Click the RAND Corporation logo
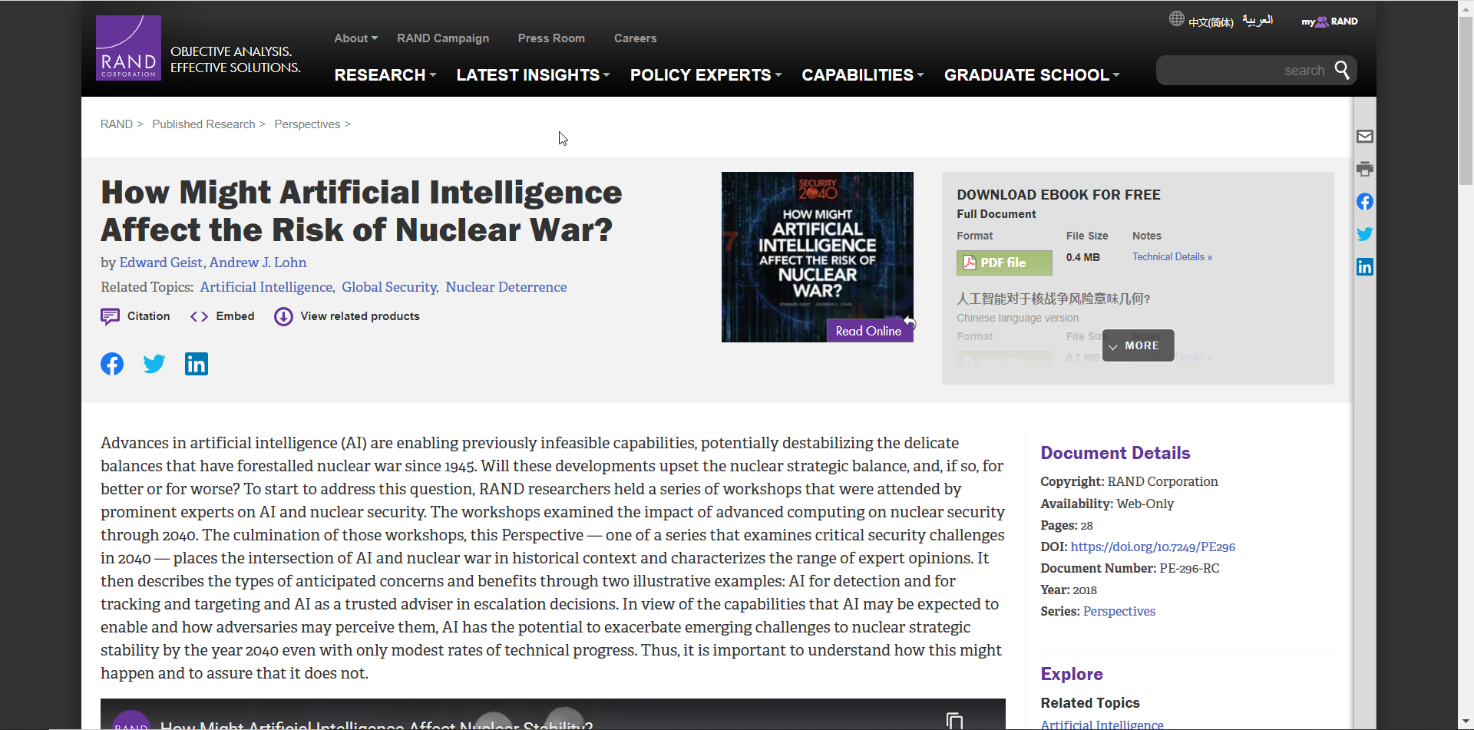The height and width of the screenshot is (730, 1474). pos(128,48)
